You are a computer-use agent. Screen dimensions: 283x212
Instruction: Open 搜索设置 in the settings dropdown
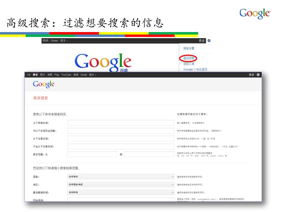tap(189, 48)
